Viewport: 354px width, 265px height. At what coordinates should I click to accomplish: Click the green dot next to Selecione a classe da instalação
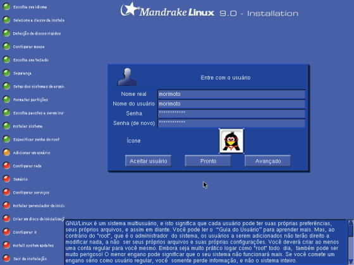coord(6,20)
